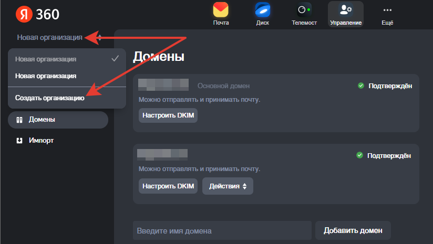Click the Добавить домен button
433x244 pixels.
pos(353,230)
